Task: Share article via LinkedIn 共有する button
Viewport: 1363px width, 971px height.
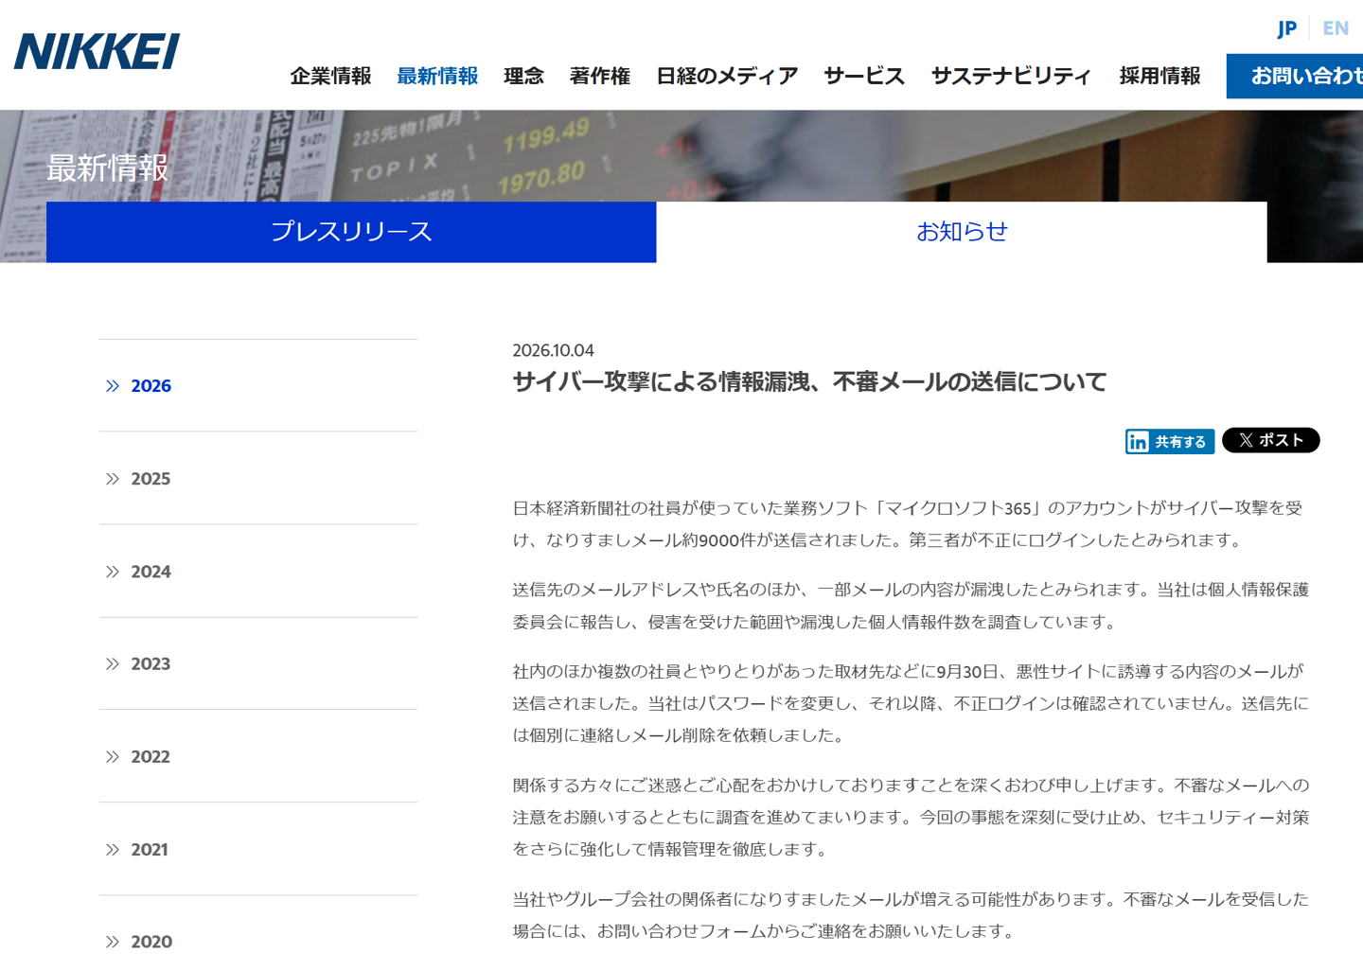Action: click(x=1169, y=441)
